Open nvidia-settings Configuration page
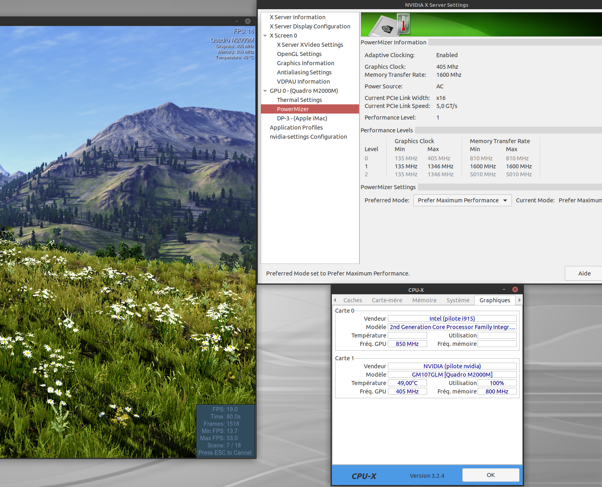Image resolution: width=602 pixels, height=487 pixels. pos(308,137)
